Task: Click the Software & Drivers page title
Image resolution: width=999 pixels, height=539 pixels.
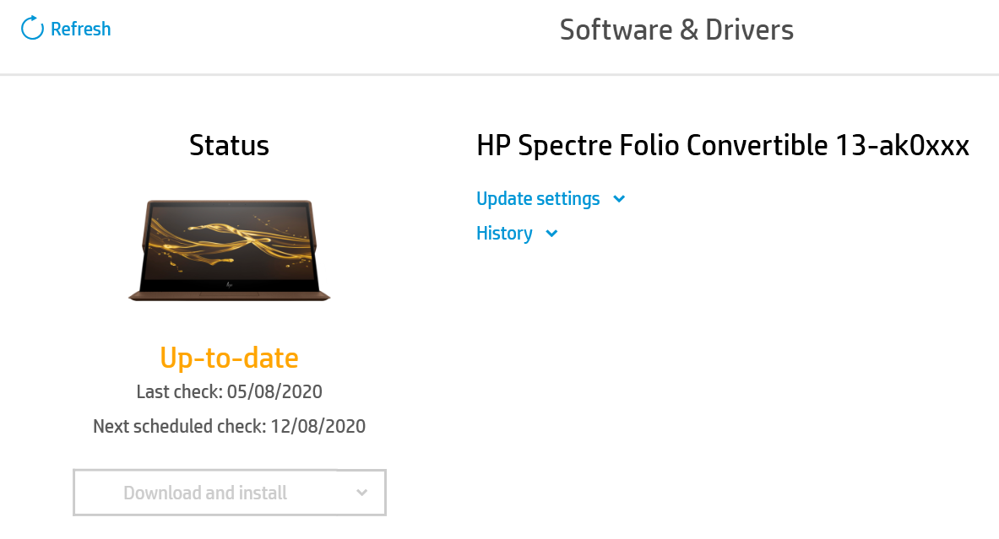Action: pos(676,30)
